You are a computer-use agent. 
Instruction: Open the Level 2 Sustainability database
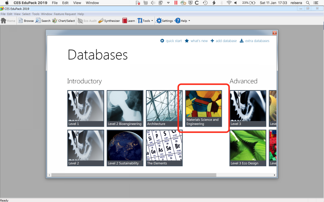pyautogui.click(x=125, y=148)
